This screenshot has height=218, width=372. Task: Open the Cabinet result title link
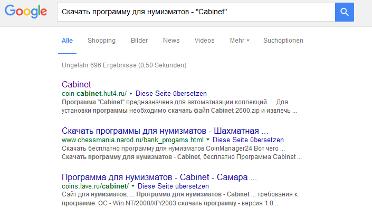point(77,84)
